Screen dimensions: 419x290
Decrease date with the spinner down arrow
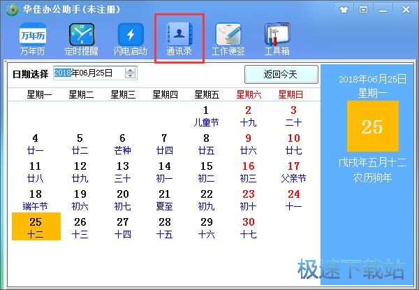click(131, 75)
